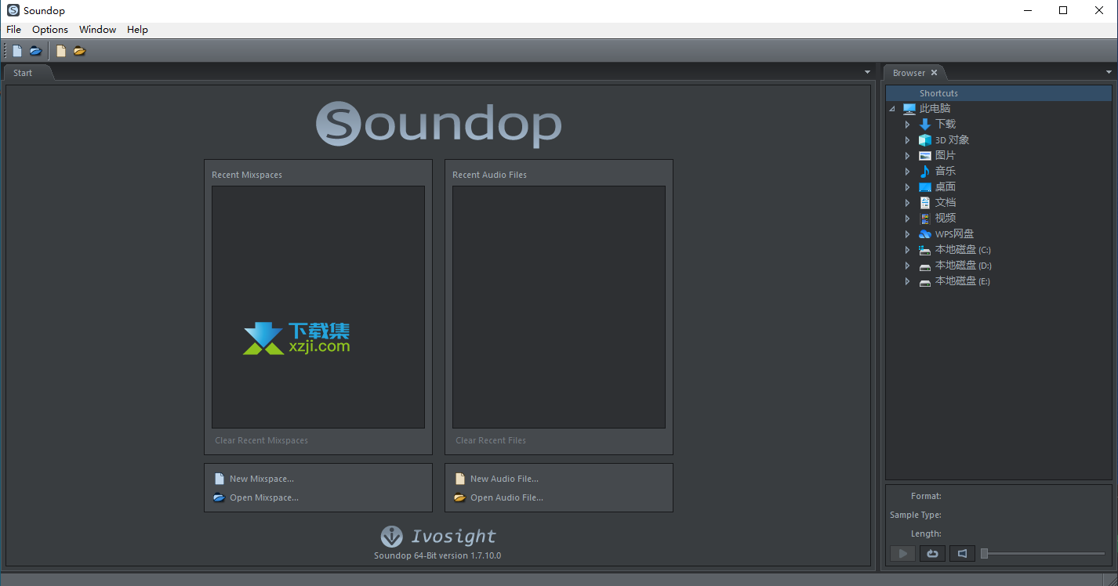
Task: Select the Downloads (下载) arrow icon
Action: click(925, 124)
